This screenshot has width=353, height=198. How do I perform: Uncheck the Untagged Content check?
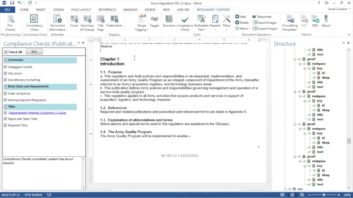(5, 67)
